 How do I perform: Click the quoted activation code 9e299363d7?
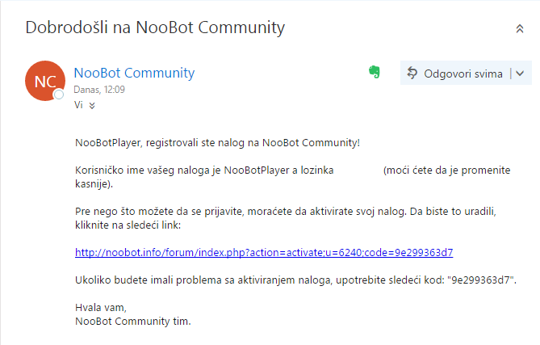[x=480, y=280]
